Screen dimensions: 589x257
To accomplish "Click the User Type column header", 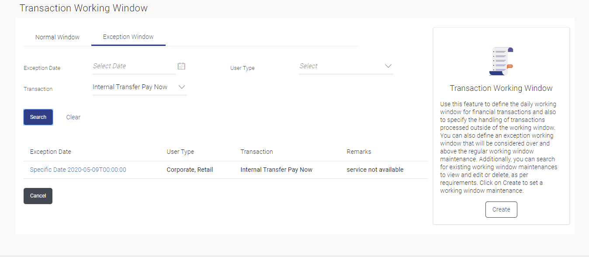I will [x=180, y=152].
